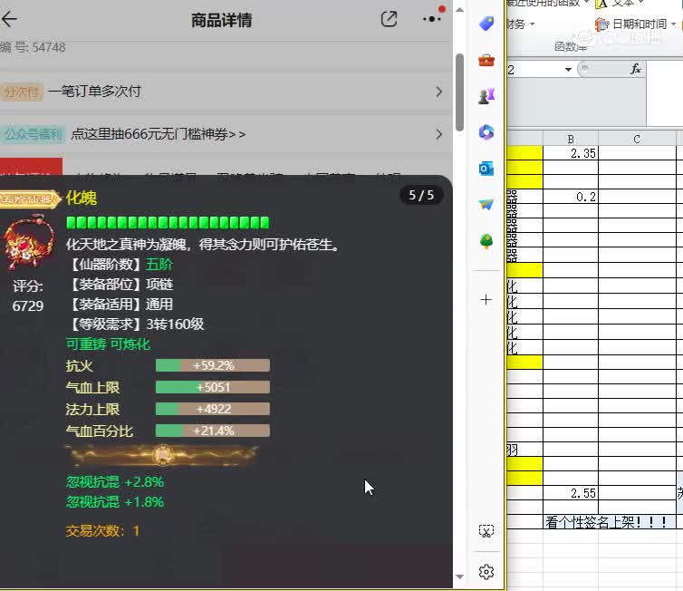Screen dimensions: 683x591
Task: Open the share icon in 商品详情 header
Action: [389, 19]
